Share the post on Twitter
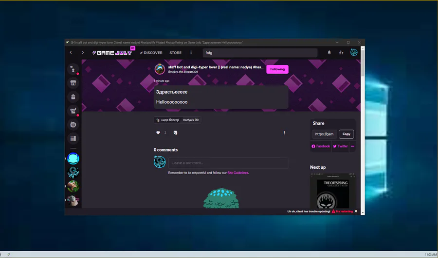The image size is (438, 258). 340,146
